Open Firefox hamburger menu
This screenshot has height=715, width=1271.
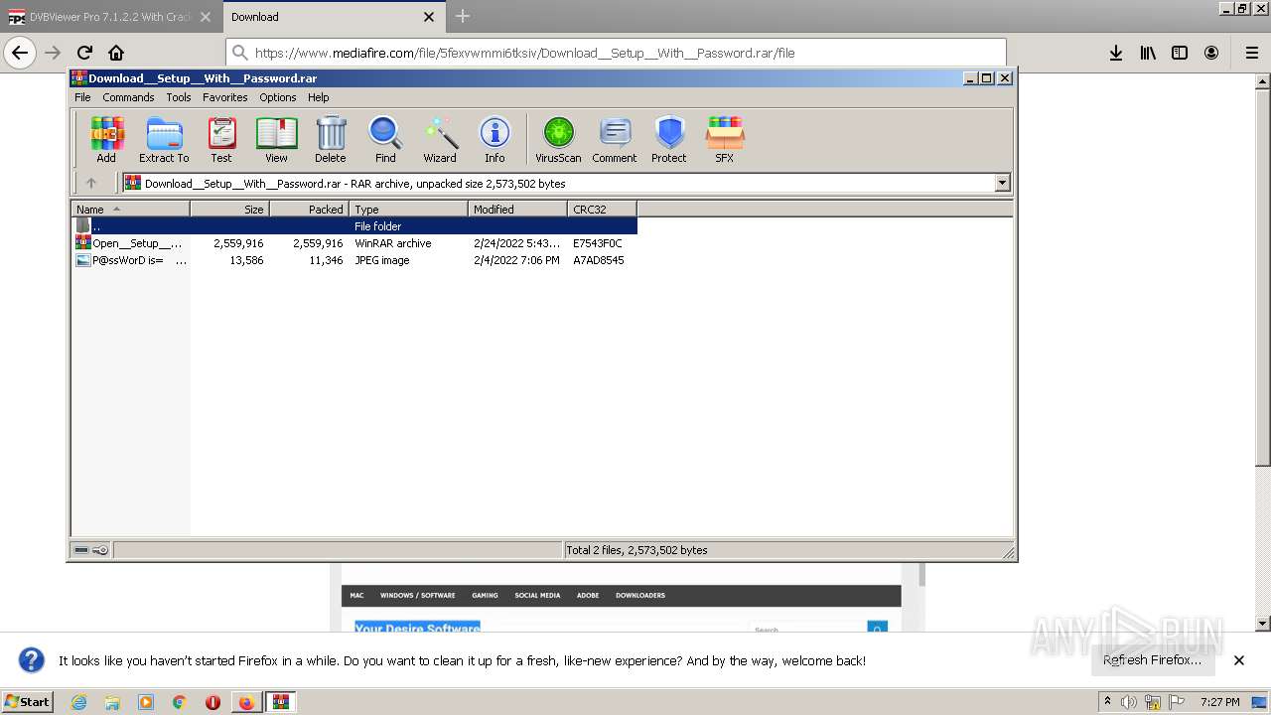click(x=1251, y=53)
